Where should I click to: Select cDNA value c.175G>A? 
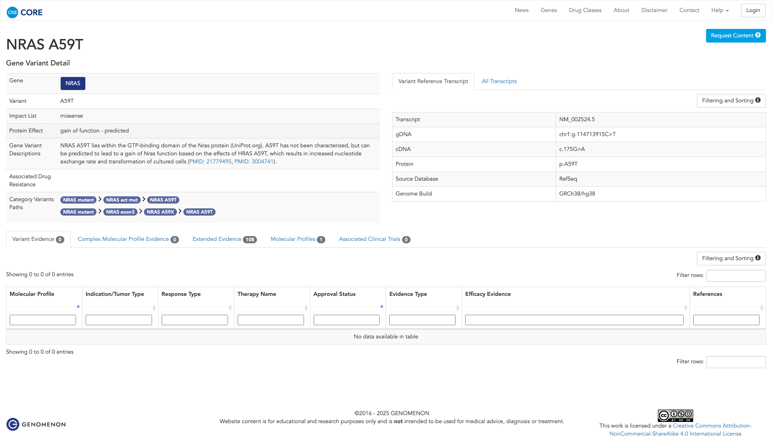(572, 149)
